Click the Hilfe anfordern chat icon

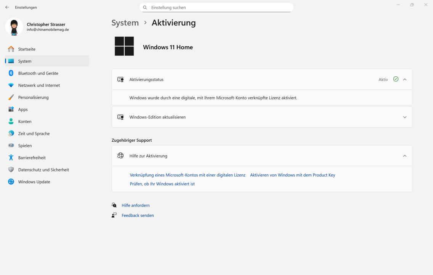click(x=114, y=205)
